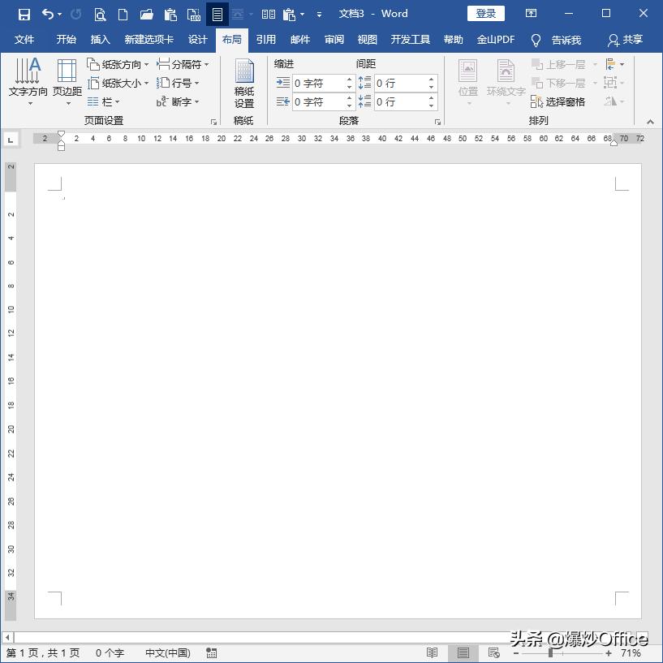Open Manuscript Paper Settings (稿纸设置)

pos(244,84)
